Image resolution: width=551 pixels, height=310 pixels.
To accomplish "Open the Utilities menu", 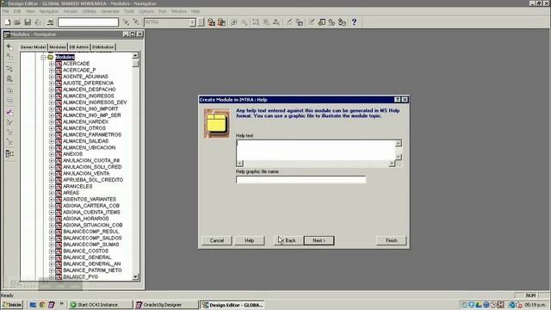I will click(89, 11).
